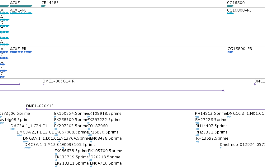This screenshot has width=265, height=168.
Task: Select the EN04716.5prime EST label
Action: (x=106, y=163)
